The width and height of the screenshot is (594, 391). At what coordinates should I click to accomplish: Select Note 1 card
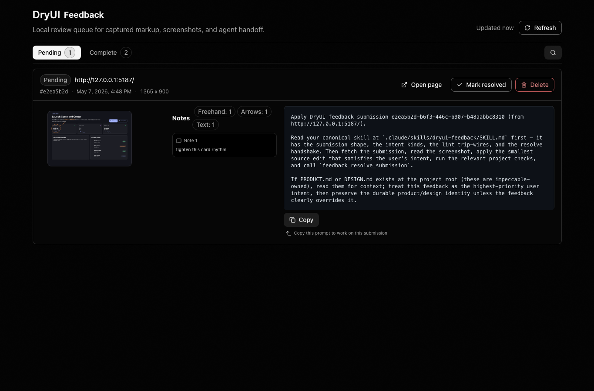pyautogui.click(x=225, y=145)
